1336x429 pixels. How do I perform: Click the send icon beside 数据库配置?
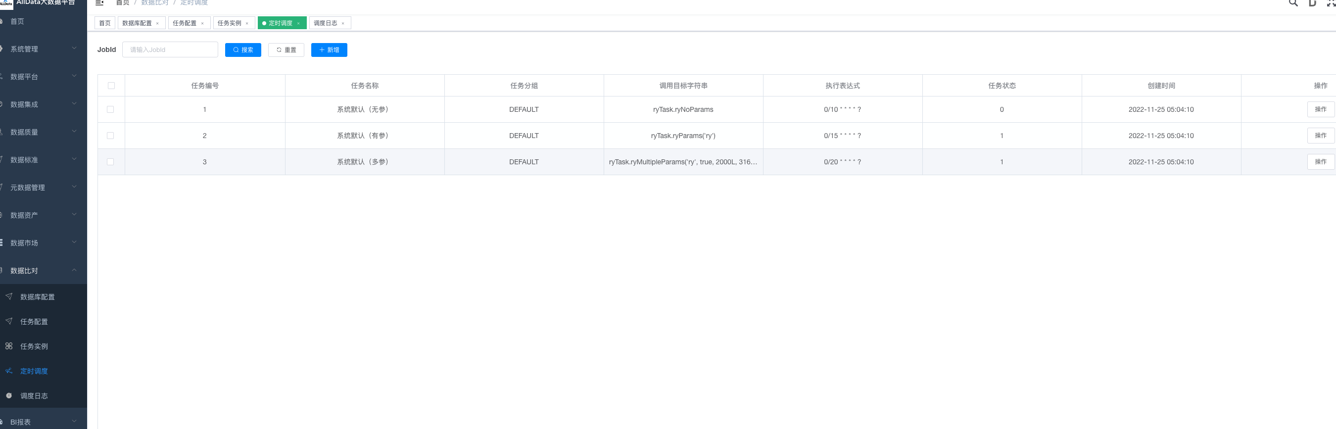(9, 297)
